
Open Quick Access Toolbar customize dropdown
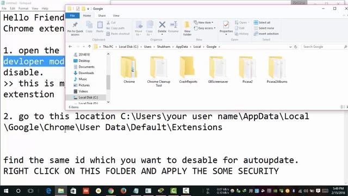click(88, 9)
